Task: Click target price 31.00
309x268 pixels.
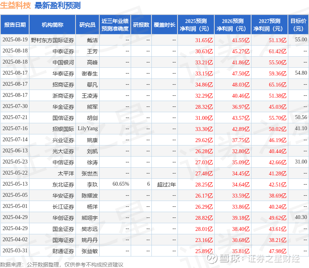Action: [x=301, y=162]
